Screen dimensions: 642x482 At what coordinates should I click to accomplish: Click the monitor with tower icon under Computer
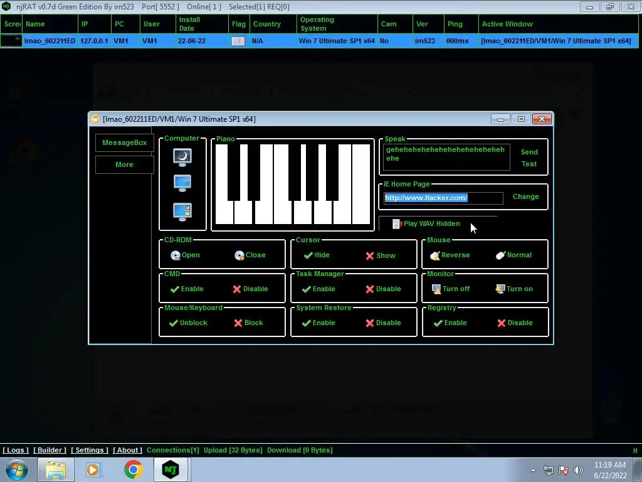(x=182, y=212)
